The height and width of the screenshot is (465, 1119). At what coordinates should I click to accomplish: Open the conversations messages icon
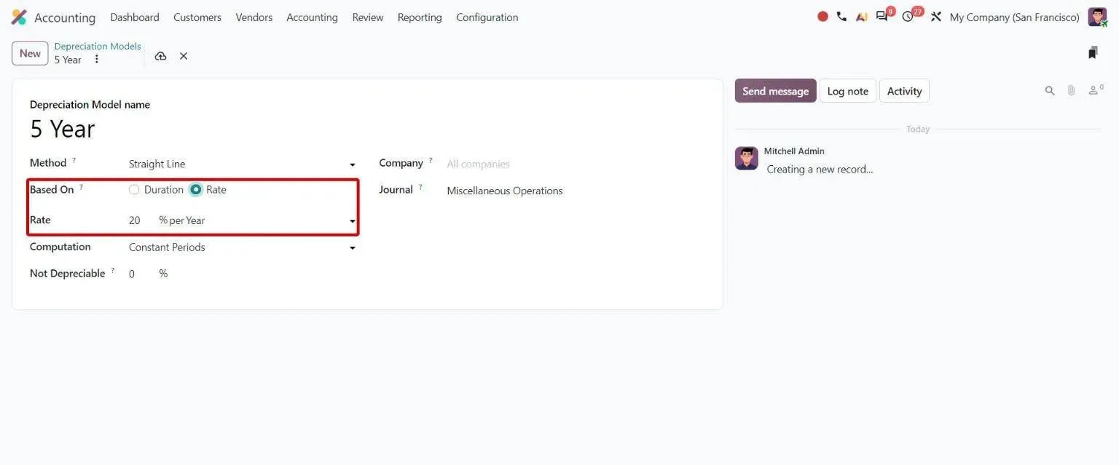point(883,16)
